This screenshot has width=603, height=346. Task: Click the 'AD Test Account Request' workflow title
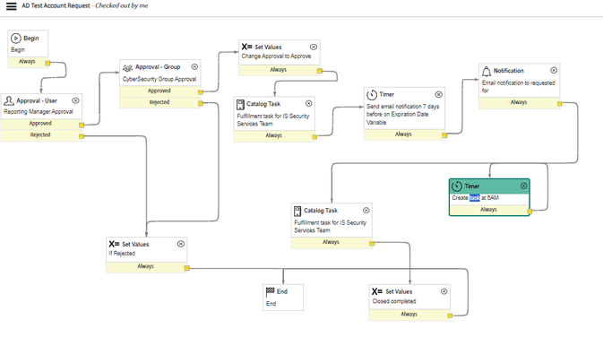(56, 5)
